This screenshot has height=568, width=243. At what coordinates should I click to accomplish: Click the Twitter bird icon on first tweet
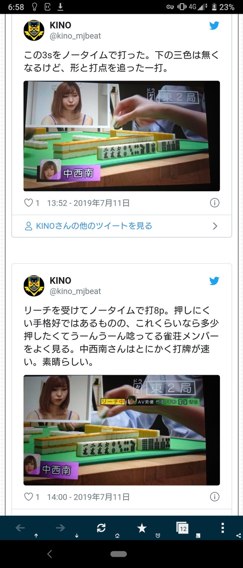point(214,26)
